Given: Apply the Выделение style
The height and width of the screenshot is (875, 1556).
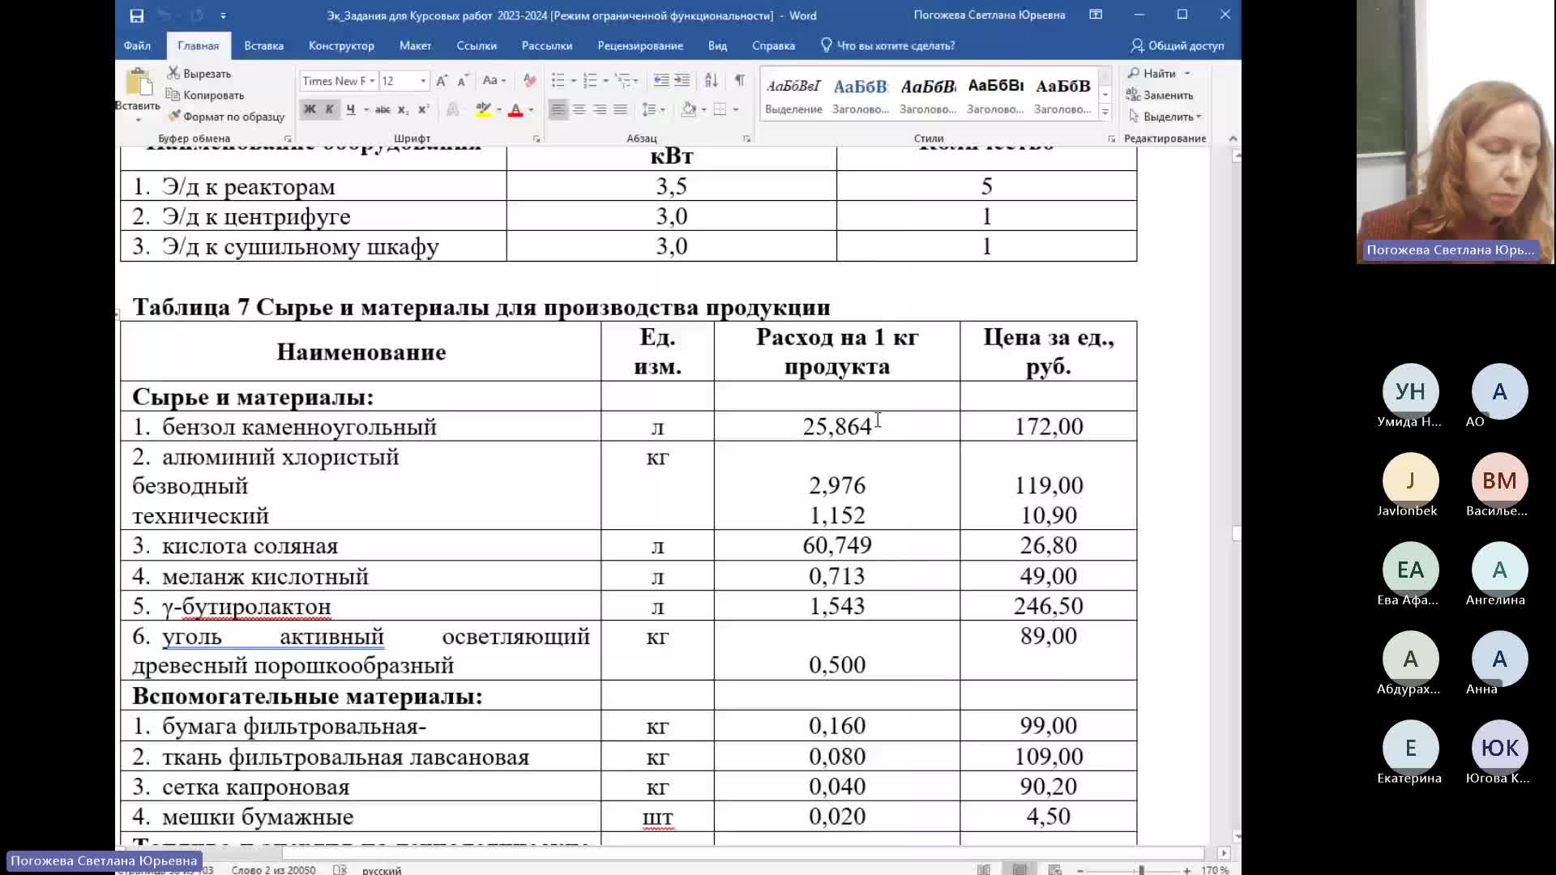Looking at the screenshot, I should point(793,95).
